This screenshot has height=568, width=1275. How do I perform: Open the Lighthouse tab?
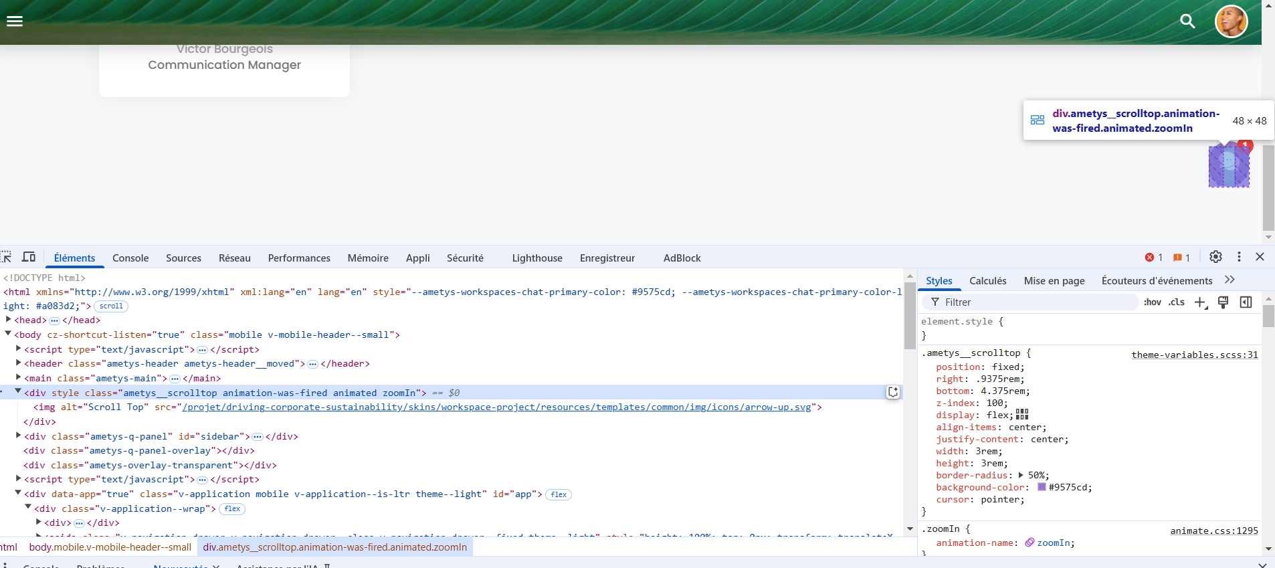[537, 258]
